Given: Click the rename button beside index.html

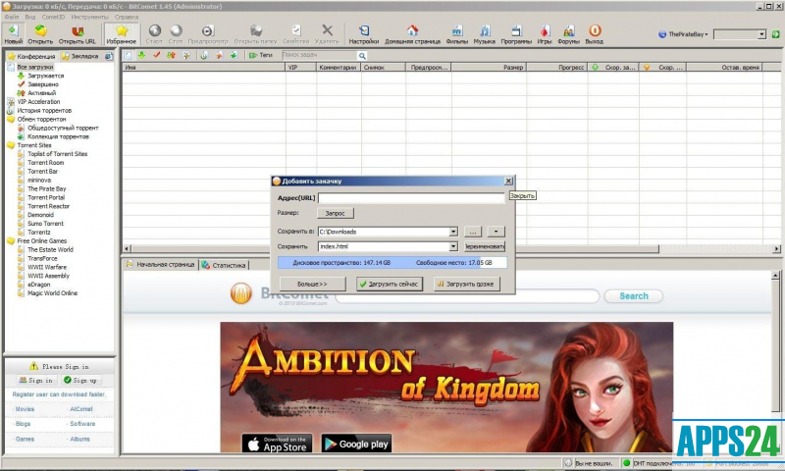Looking at the screenshot, I should coord(485,246).
